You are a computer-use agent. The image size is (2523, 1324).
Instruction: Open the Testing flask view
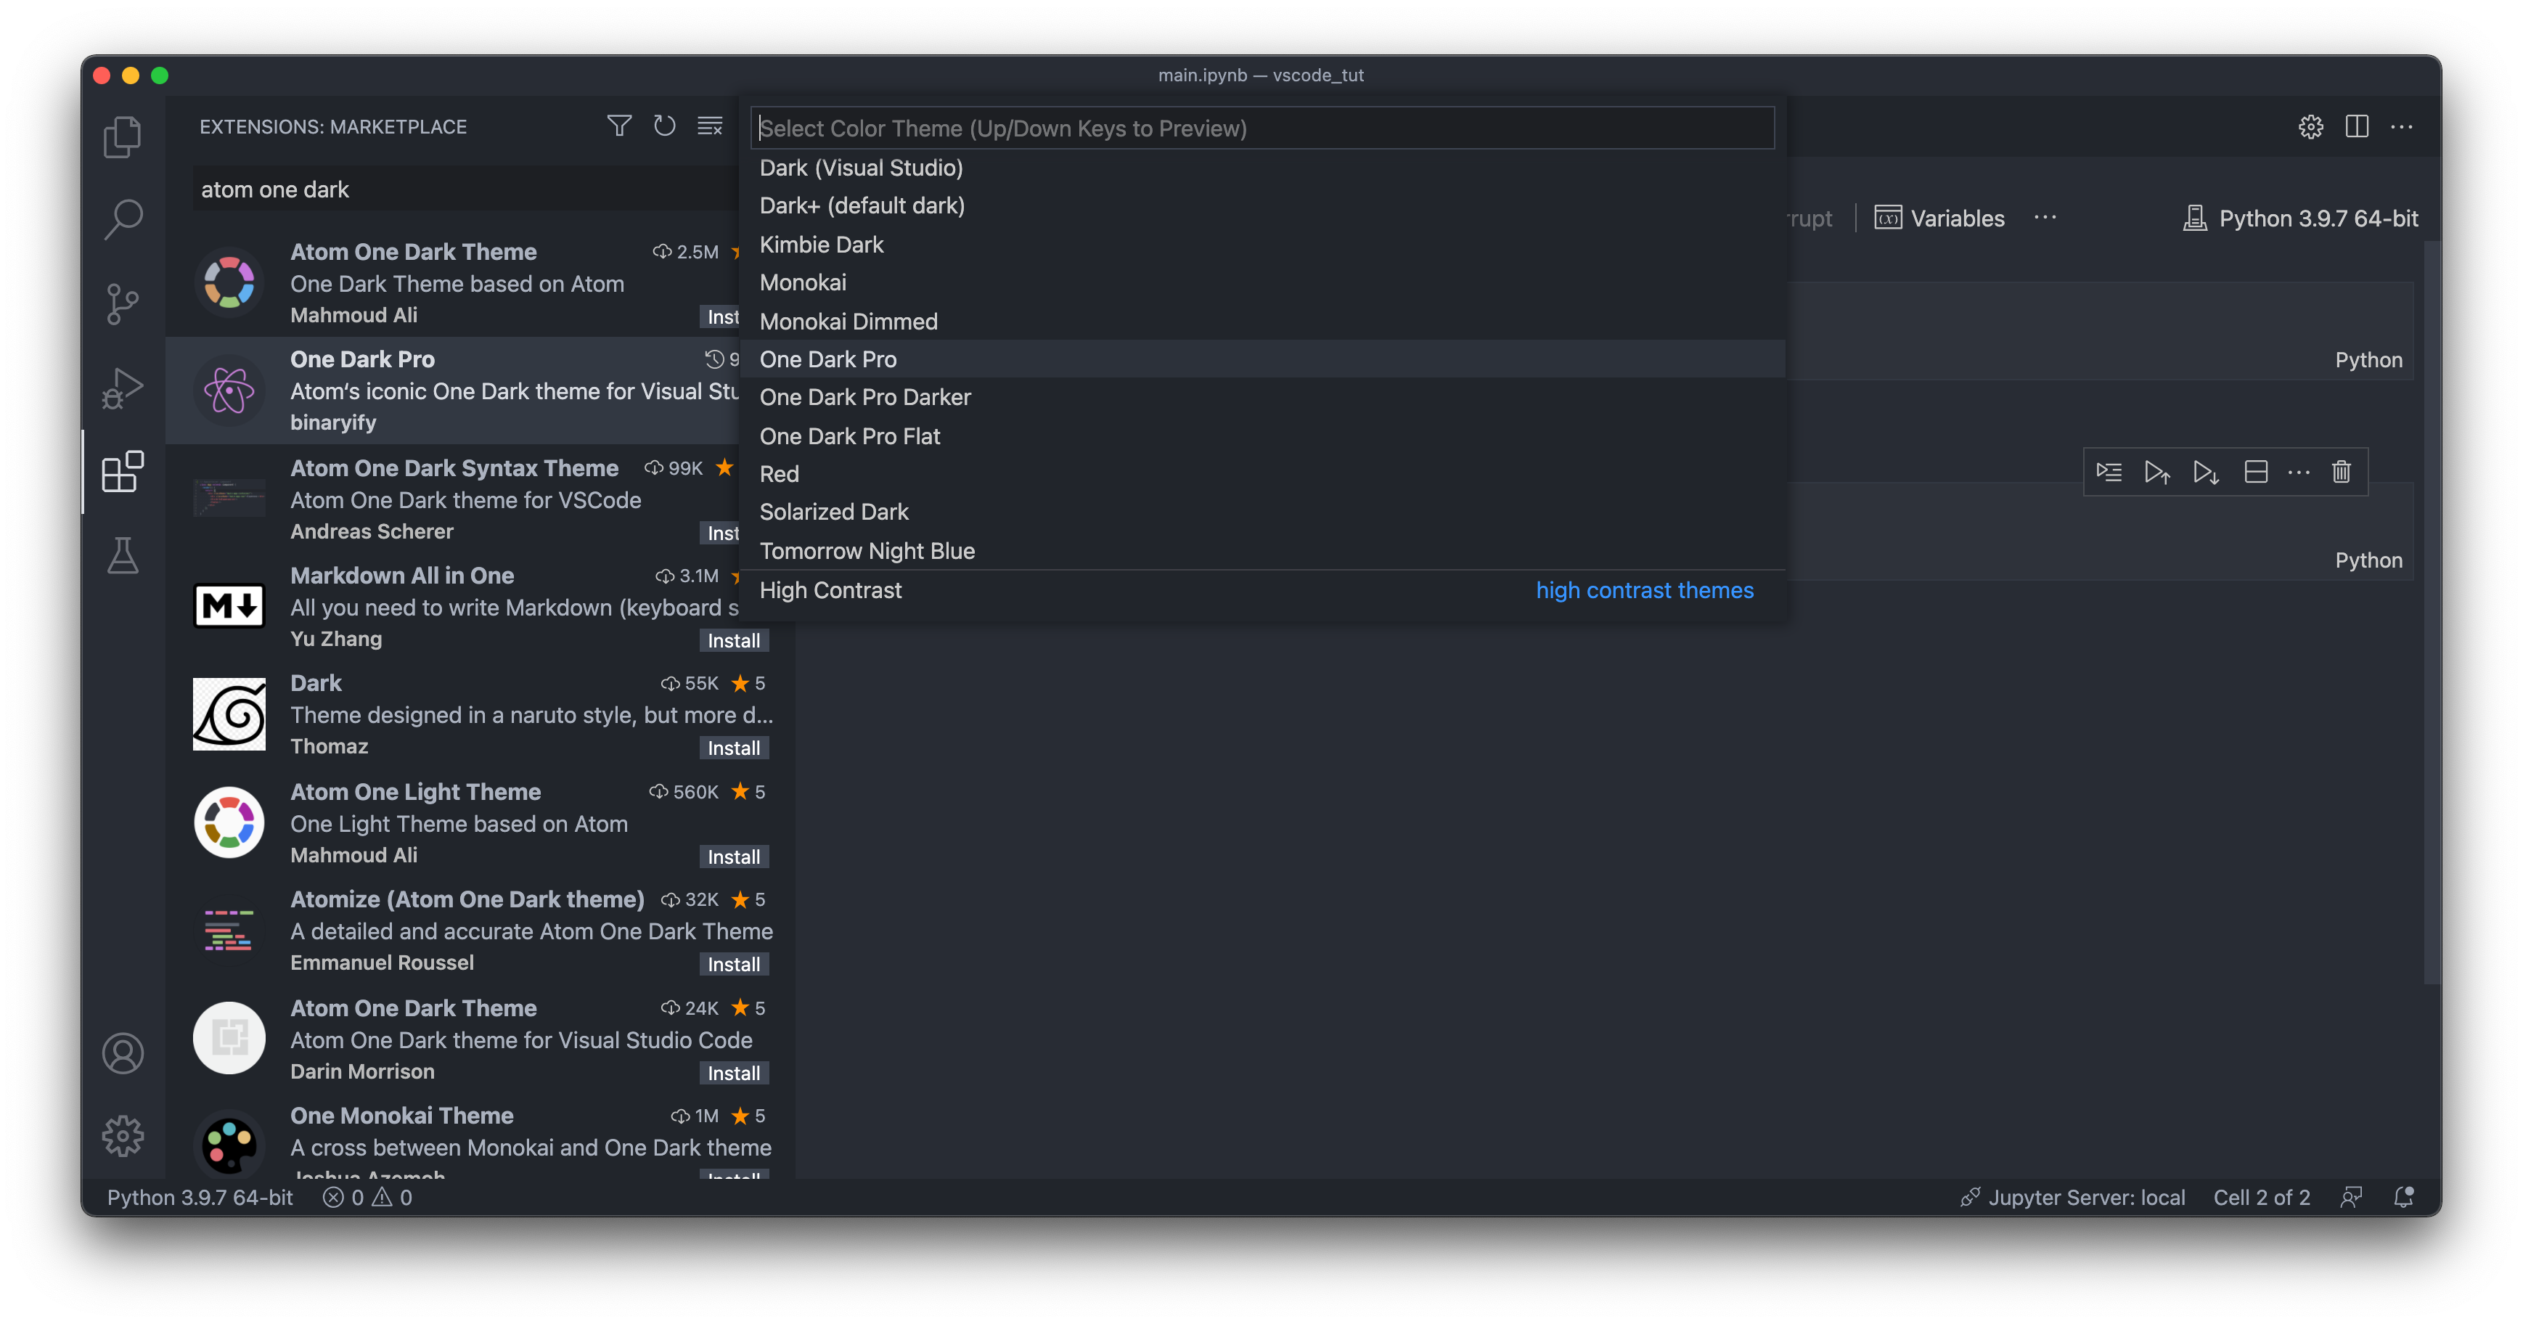(123, 555)
